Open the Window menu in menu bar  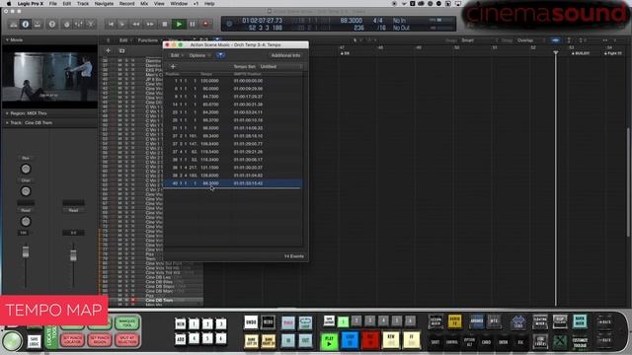pyautogui.click(x=179, y=4)
